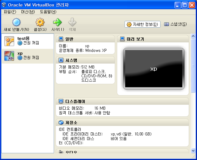
Task: Click the 오디오 section icon
Action: pos(61,152)
